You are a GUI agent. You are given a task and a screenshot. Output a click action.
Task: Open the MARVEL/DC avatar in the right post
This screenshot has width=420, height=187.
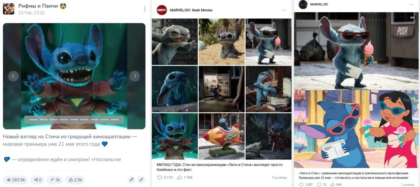tap(303, 4)
